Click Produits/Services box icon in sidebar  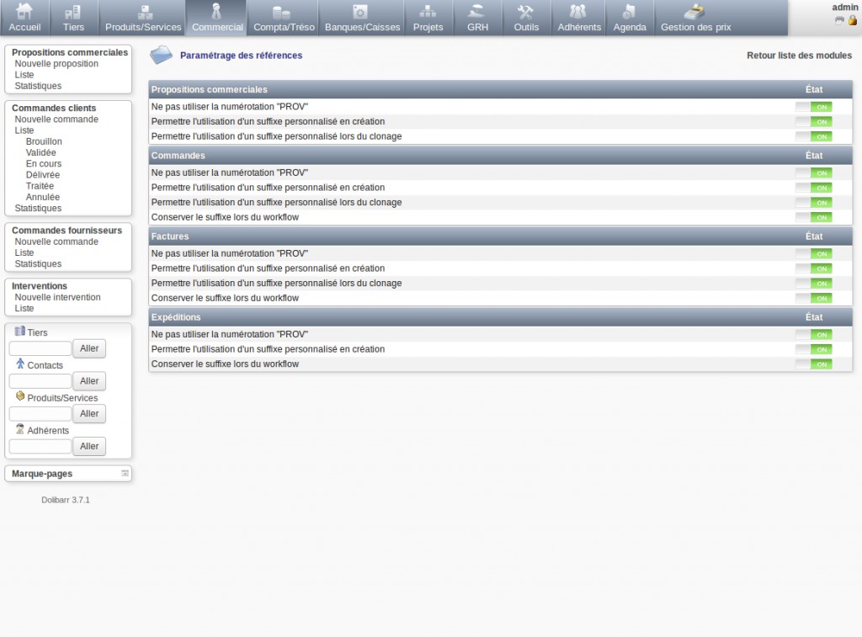point(20,395)
